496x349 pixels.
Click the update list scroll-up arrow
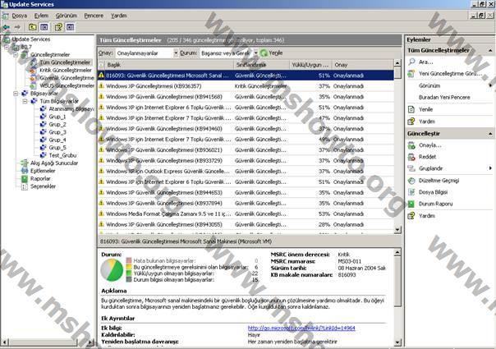pos(397,63)
